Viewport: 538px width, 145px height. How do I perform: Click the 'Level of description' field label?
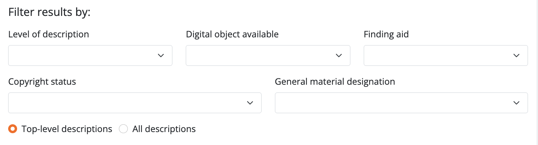click(49, 34)
